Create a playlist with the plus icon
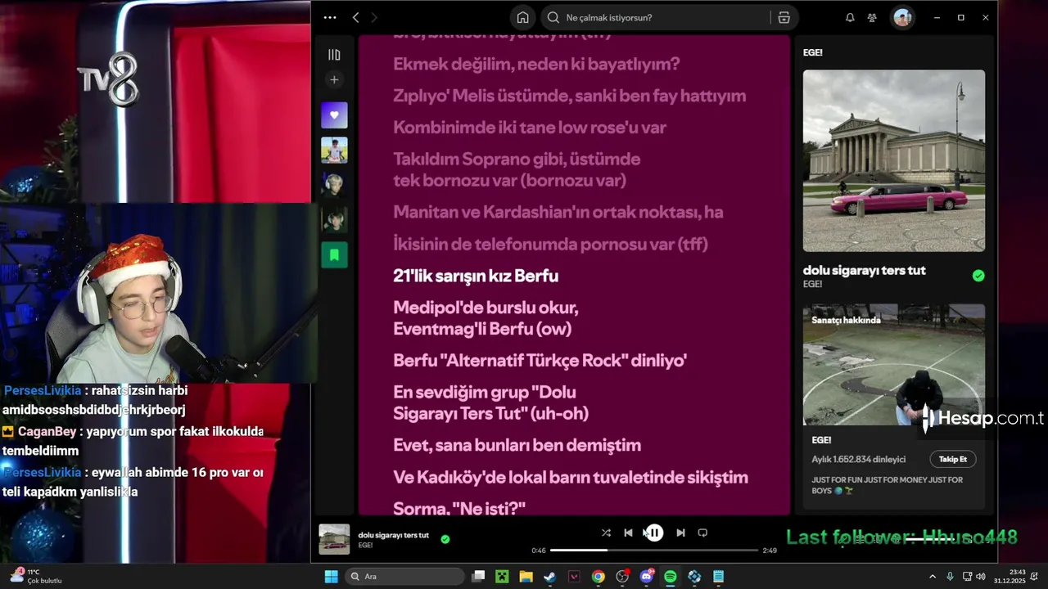Viewport: 1048px width, 589px height. pyautogui.click(x=334, y=79)
